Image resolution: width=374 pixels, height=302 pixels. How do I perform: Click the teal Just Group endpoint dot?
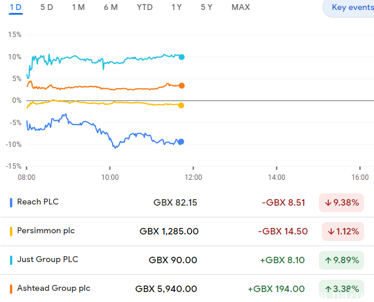[182, 57]
